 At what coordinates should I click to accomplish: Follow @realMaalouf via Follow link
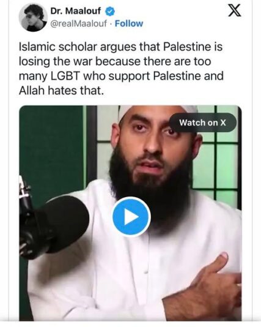pyautogui.click(x=129, y=23)
